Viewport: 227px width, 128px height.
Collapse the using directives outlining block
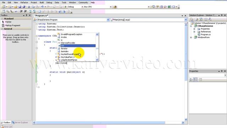pyautogui.click(x=37, y=24)
